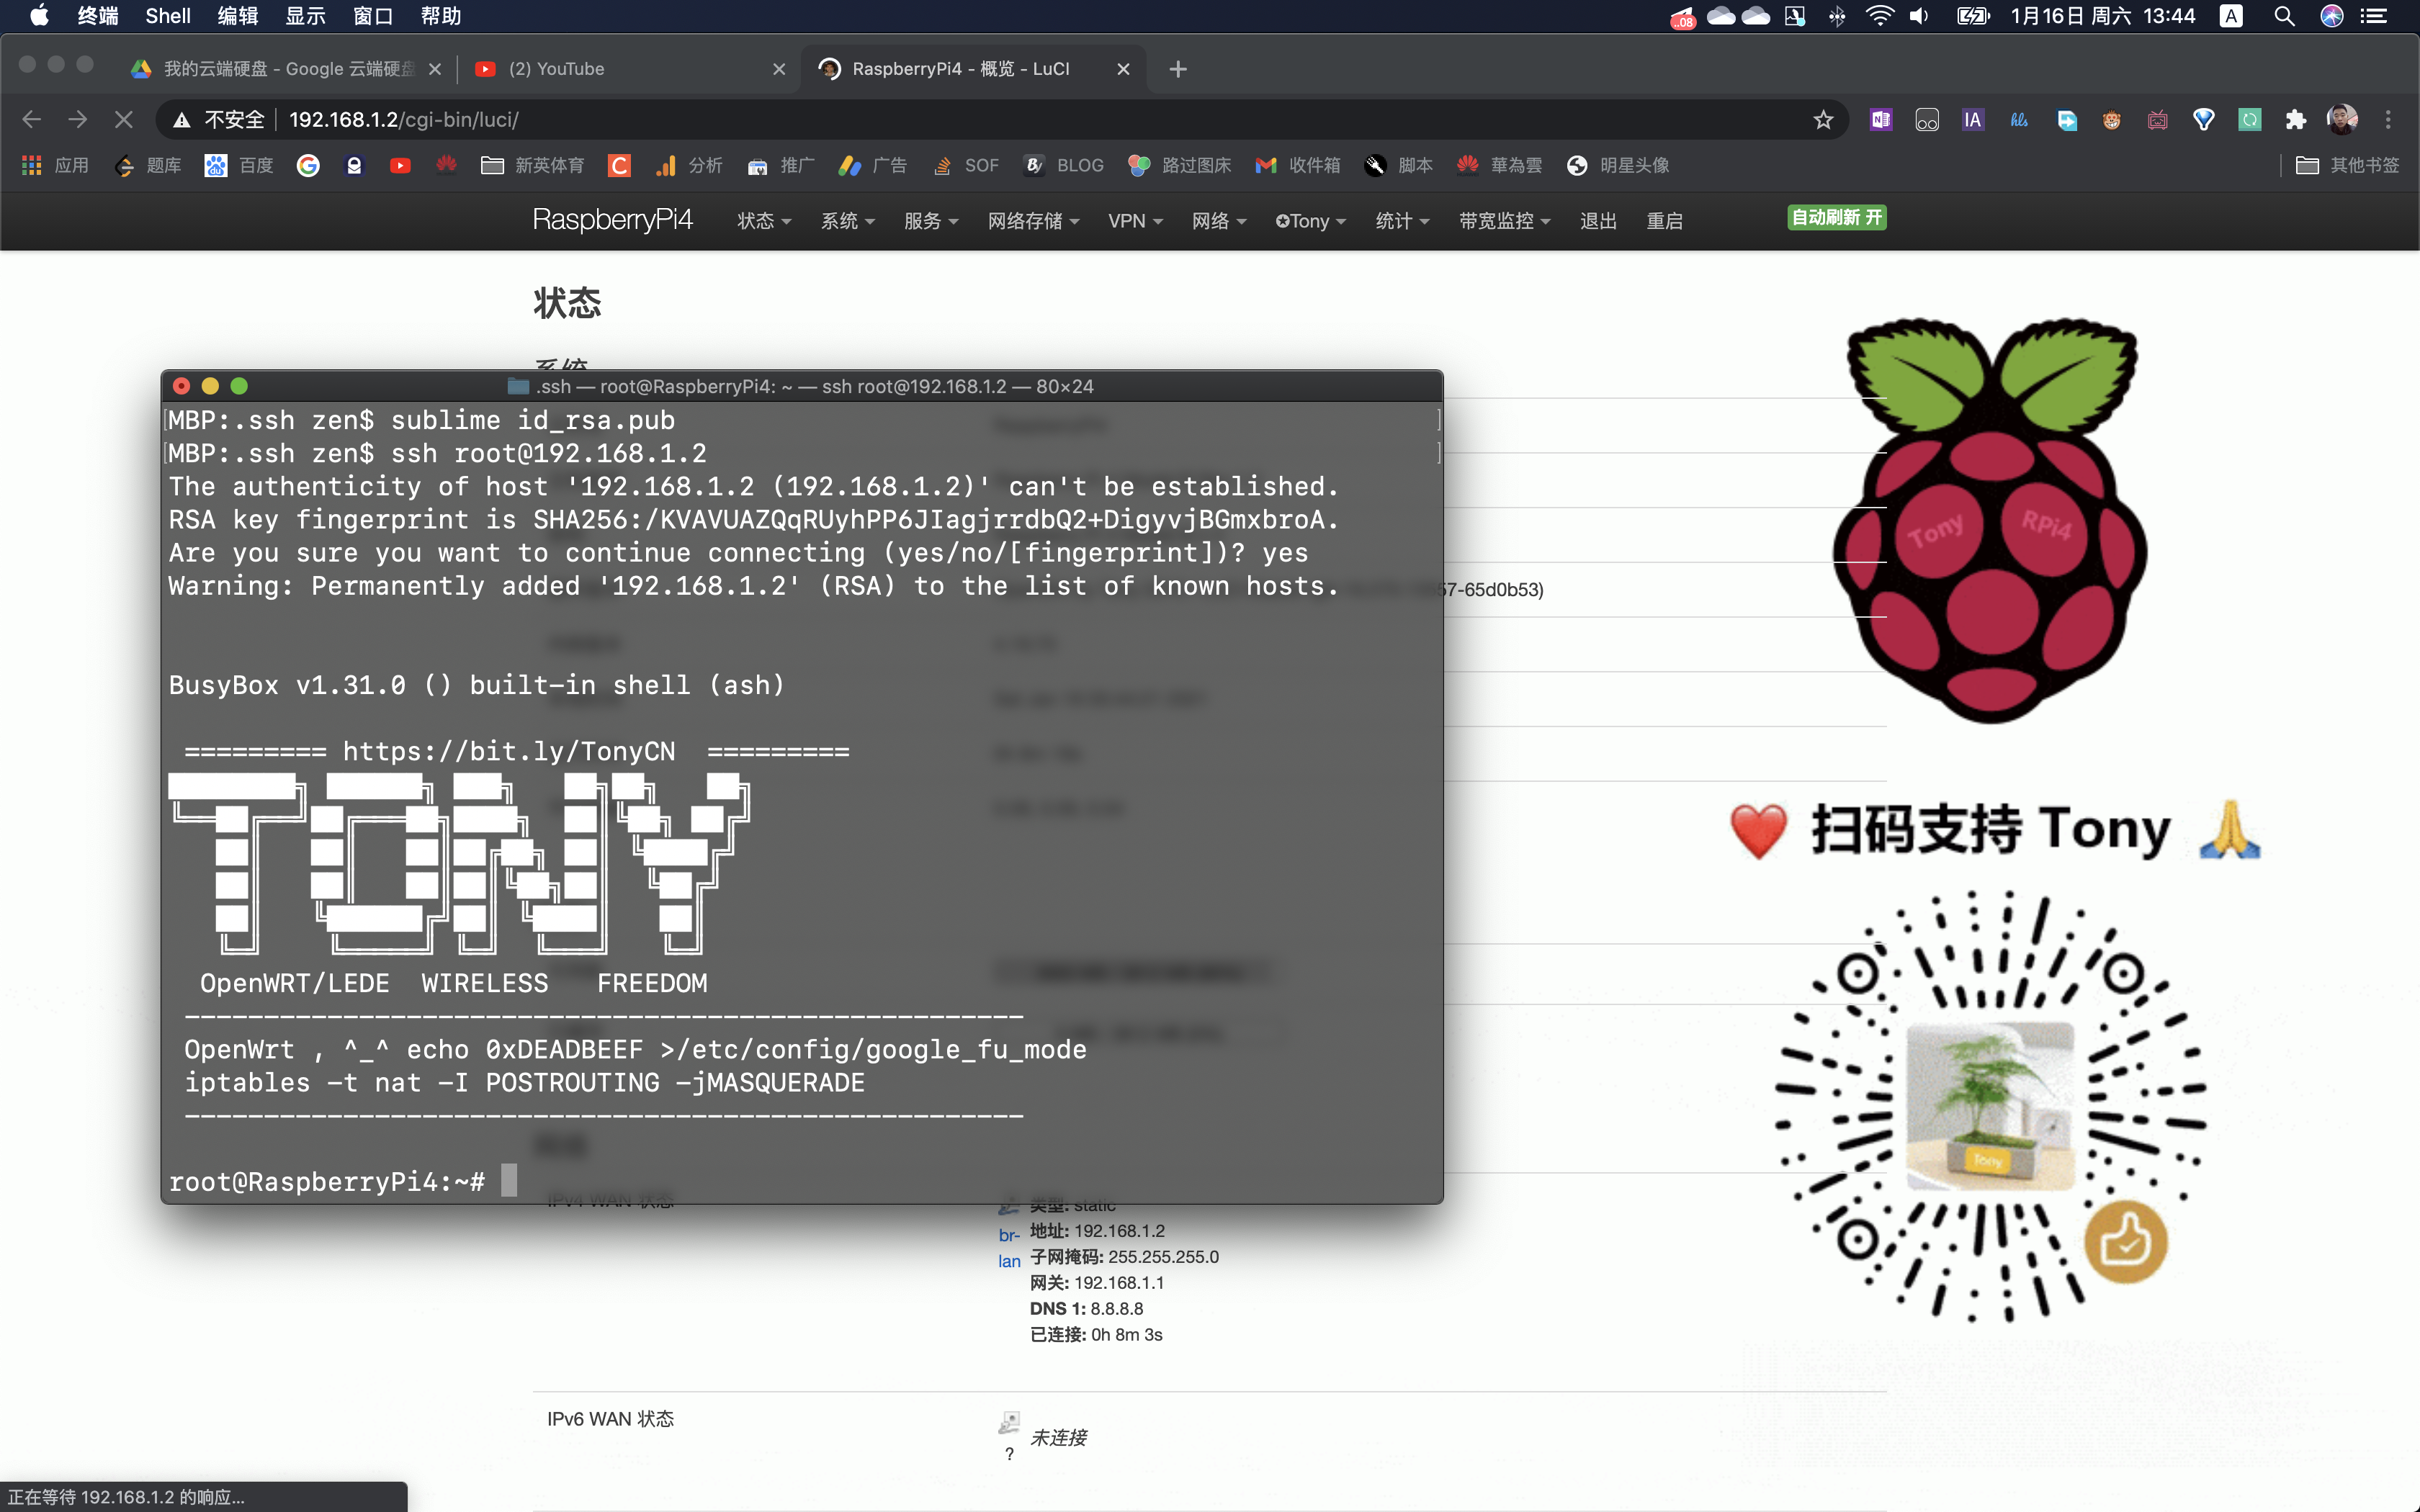The image size is (2420, 1512).
Task: Expand the VPN dropdown in LuCI navbar
Action: [x=1135, y=221]
